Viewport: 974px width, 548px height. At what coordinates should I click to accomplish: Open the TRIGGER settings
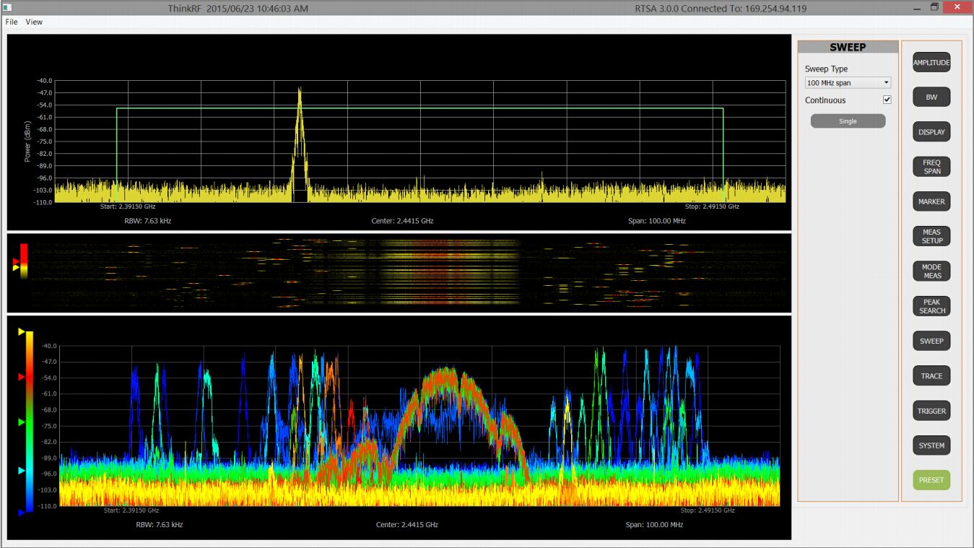931,411
